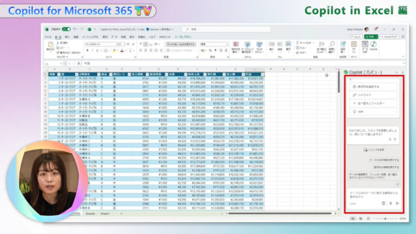Click thumbs down on Copilot reply

395,139
